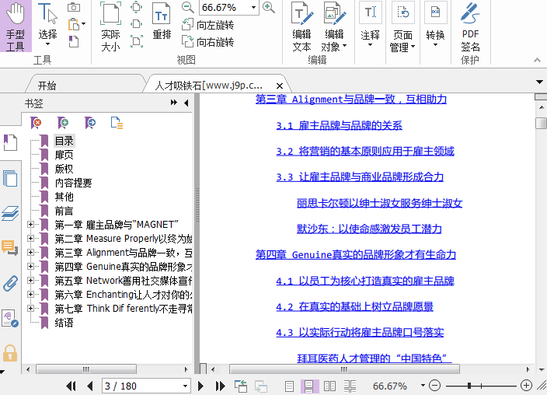Switch to single page view mode
Viewport: 547px width, 395px height.
pyautogui.click(x=289, y=386)
